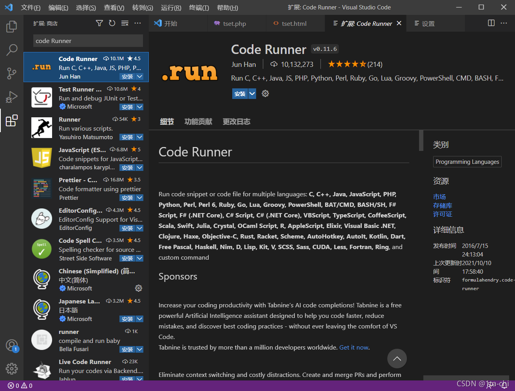Open the 终端(T) menu
This screenshot has height=391, width=515.
199,7
